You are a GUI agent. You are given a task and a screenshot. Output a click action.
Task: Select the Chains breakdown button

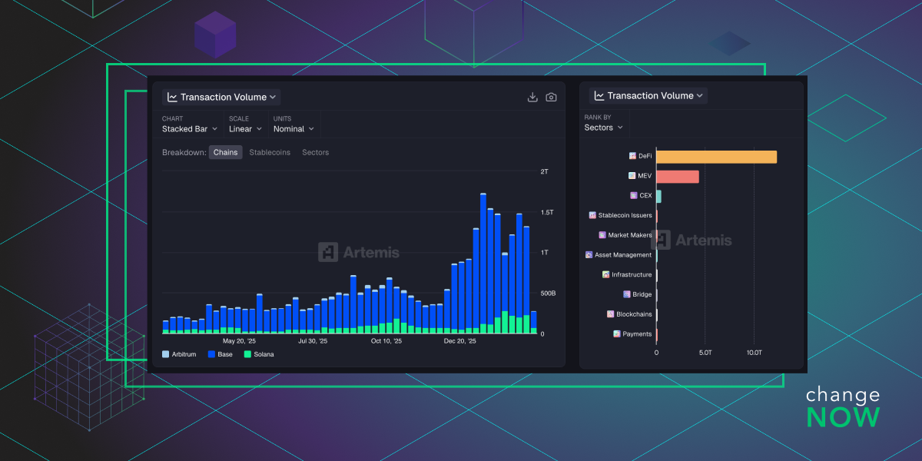click(x=225, y=152)
